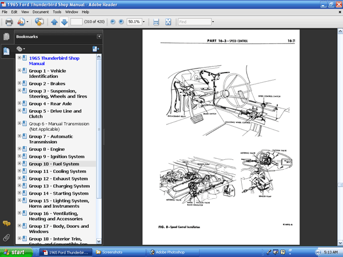Expand the 1965 Thunderbird Shop Manual bookmark
Viewport: 343px width, 257px height.
19,58
